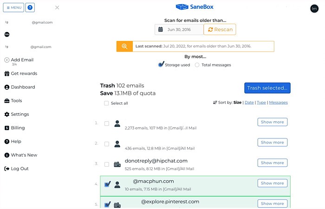Click the @macphun.com sender name

(153, 181)
